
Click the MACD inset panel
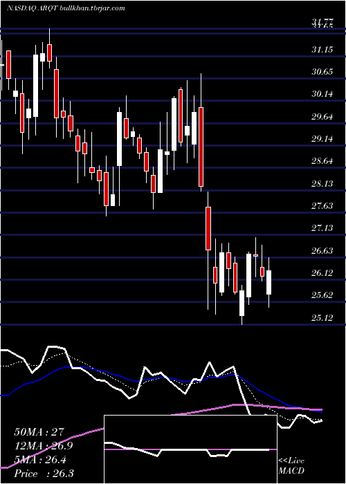[x=190, y=449]
